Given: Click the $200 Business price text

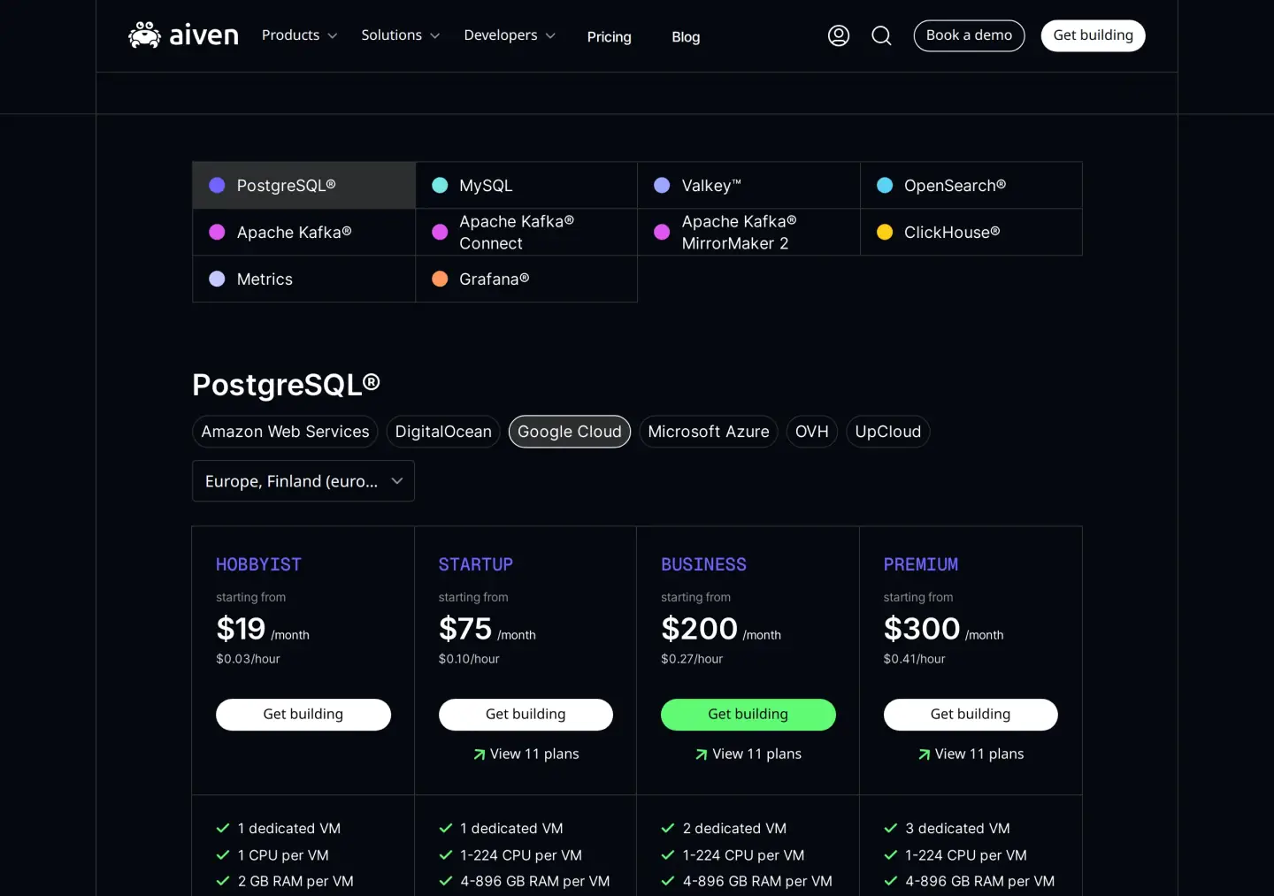Looking at the screenshot, I should point(699,629).
